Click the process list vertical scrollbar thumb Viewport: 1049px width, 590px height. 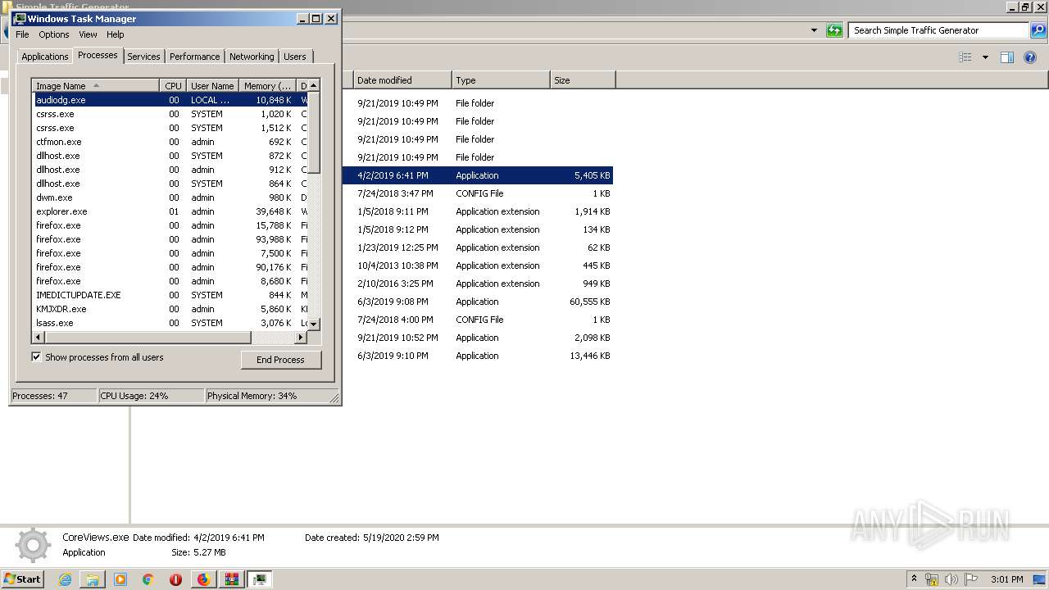[x=314, y=132]
